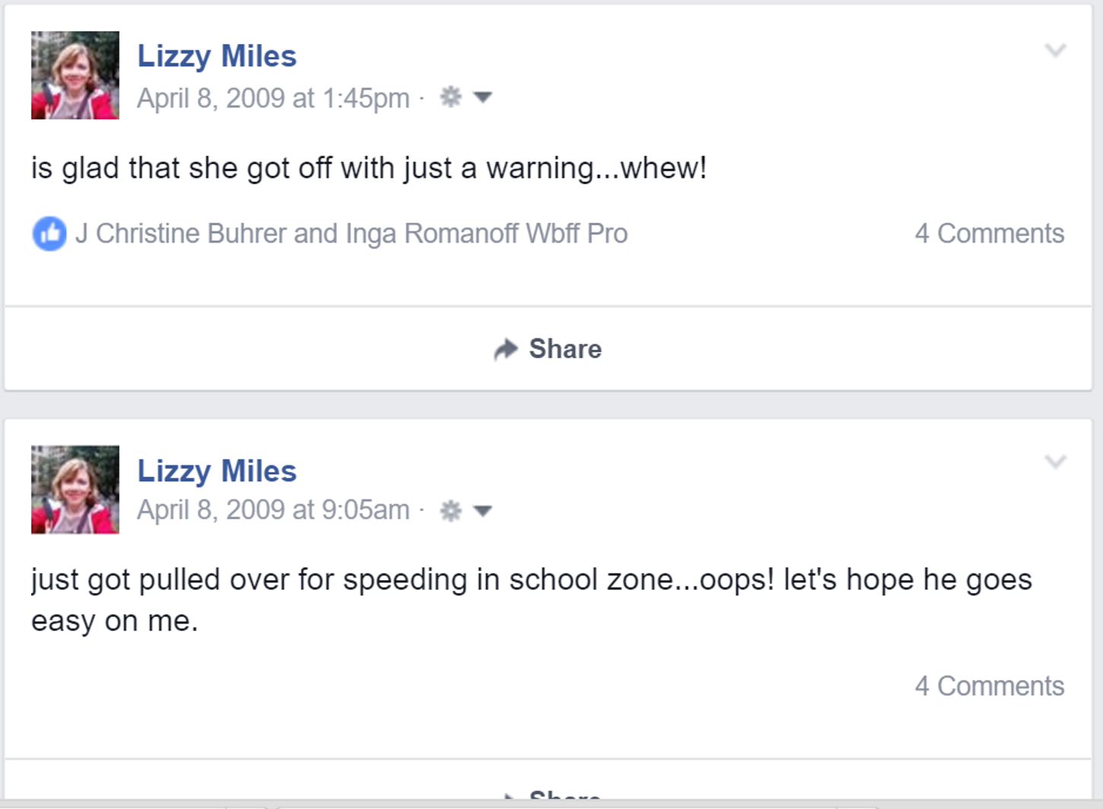Open the April 8, 2009 at 1:45pm timestamp
Image resolution: width=1103 pixels, height=809 pixels.
[x=273, y=98]
